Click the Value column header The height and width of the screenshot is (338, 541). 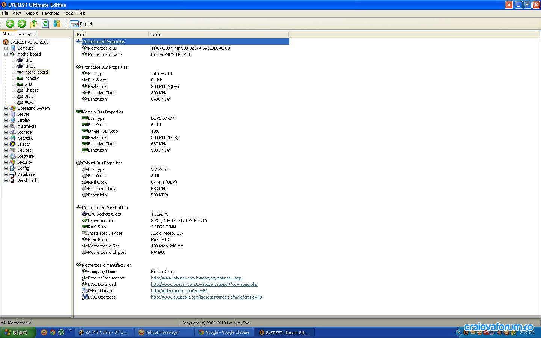click(219, 35)
